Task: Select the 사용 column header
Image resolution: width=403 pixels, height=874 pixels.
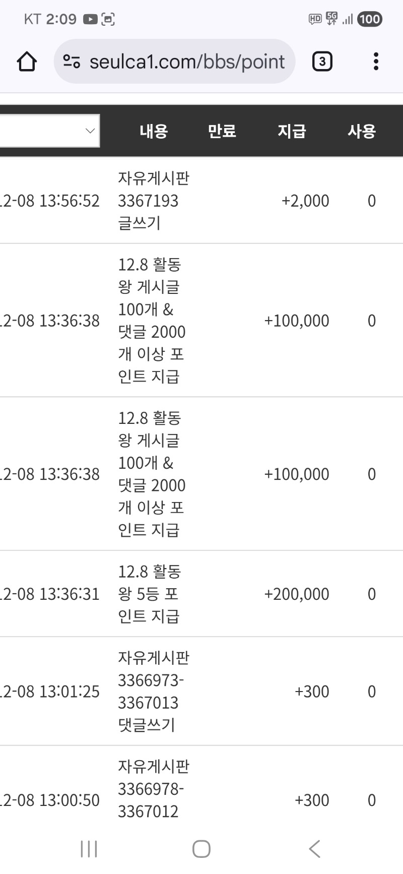Action: pyautogui.click(x=362, y=131)
